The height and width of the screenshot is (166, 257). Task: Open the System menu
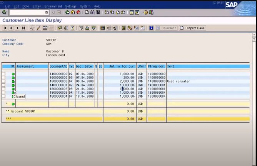(x=85, y=7)
